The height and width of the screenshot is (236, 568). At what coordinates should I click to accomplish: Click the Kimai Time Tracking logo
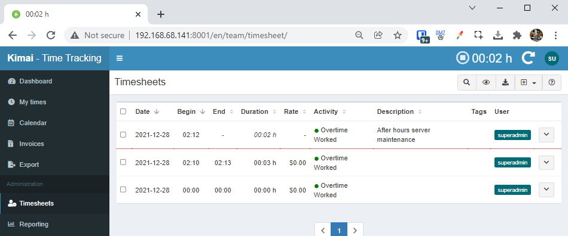click(54, 58)
